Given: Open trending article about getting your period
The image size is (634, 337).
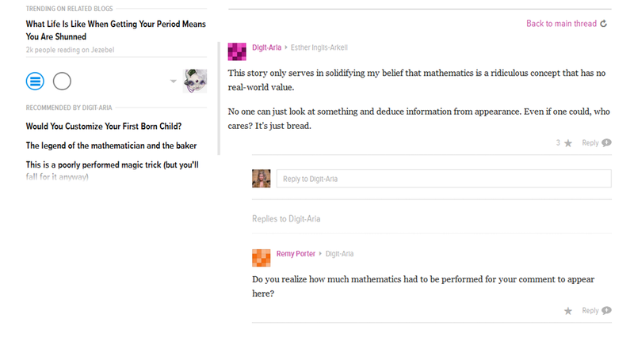Looking at the screenshot, I should [x=116, y=30].
